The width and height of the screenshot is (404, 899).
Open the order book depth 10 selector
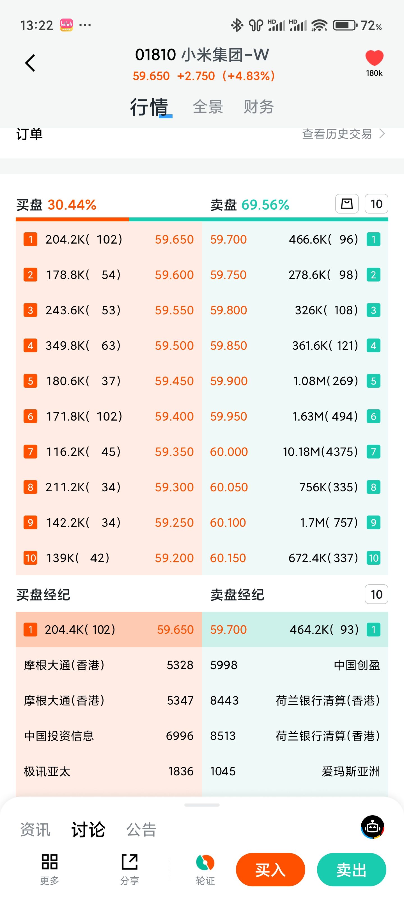(376, 204)
